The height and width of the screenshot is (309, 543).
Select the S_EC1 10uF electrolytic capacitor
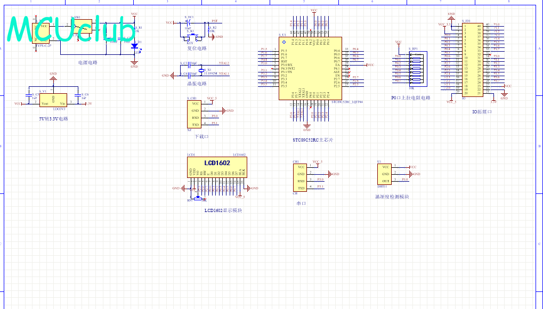point(188,23)
